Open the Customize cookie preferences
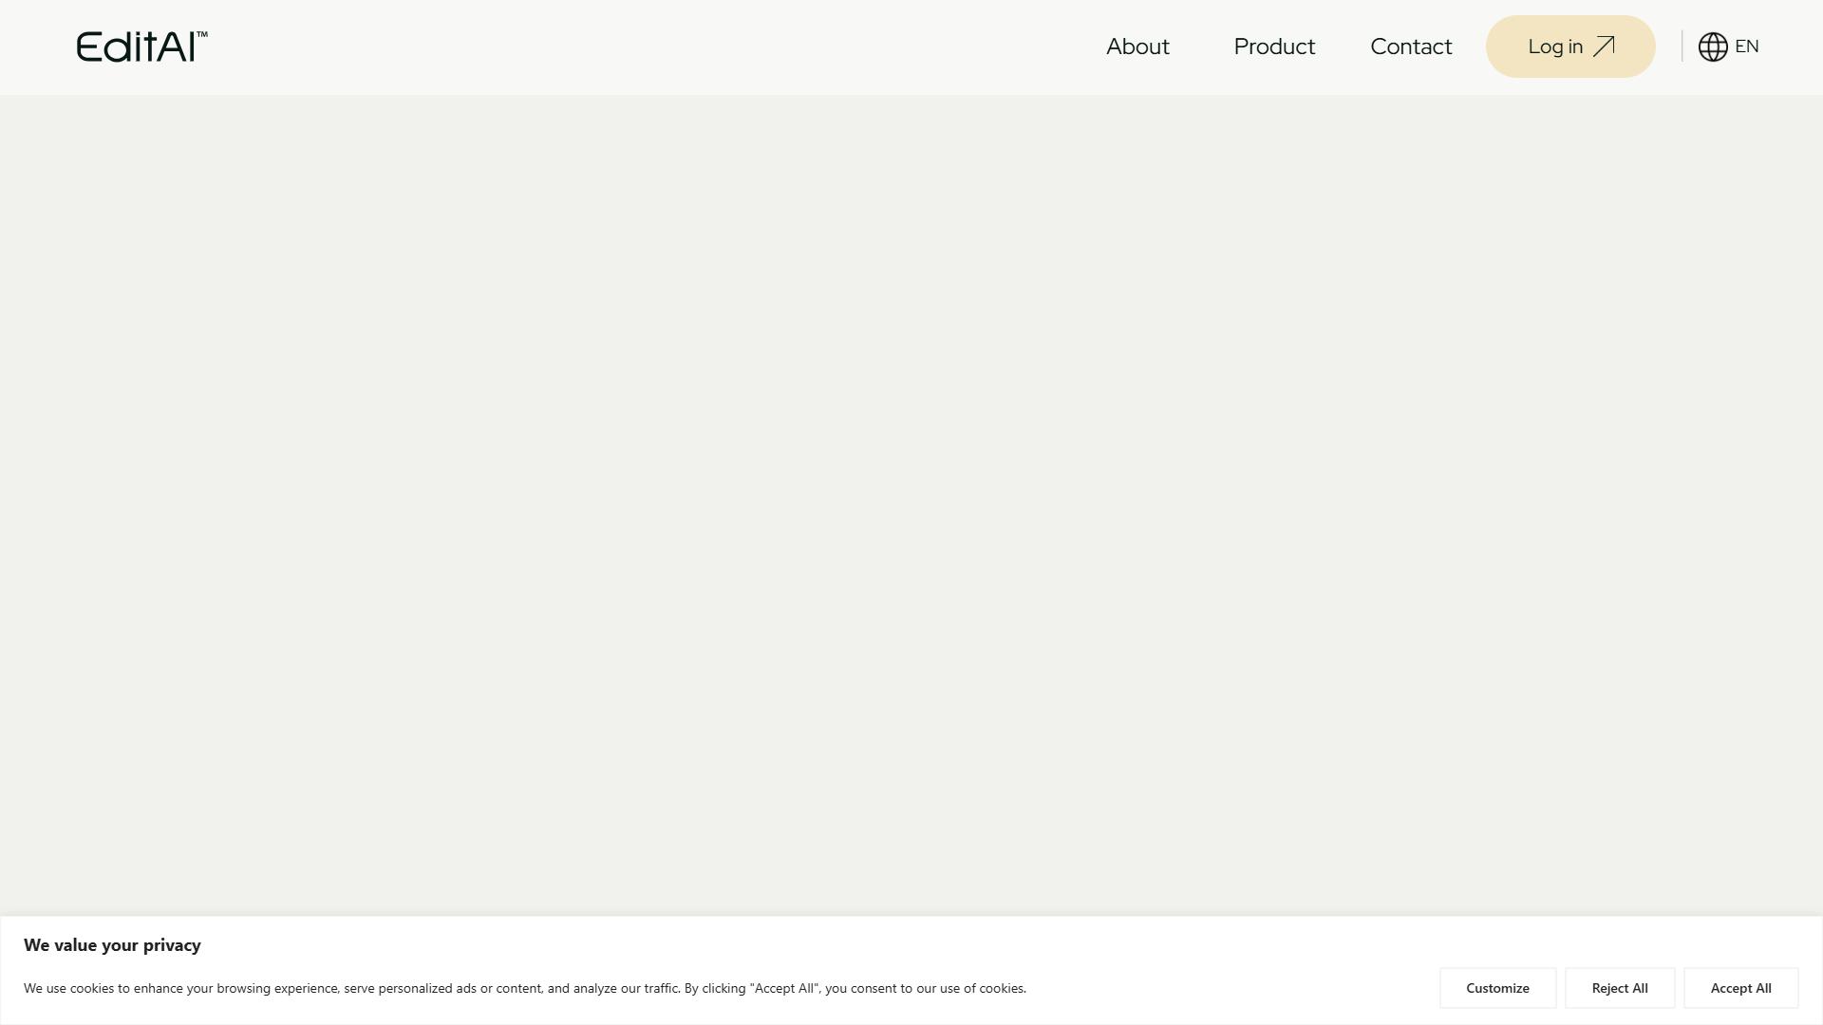Image resolution: width=1823 pixels, height=1025 pixels. point(1497,988)
